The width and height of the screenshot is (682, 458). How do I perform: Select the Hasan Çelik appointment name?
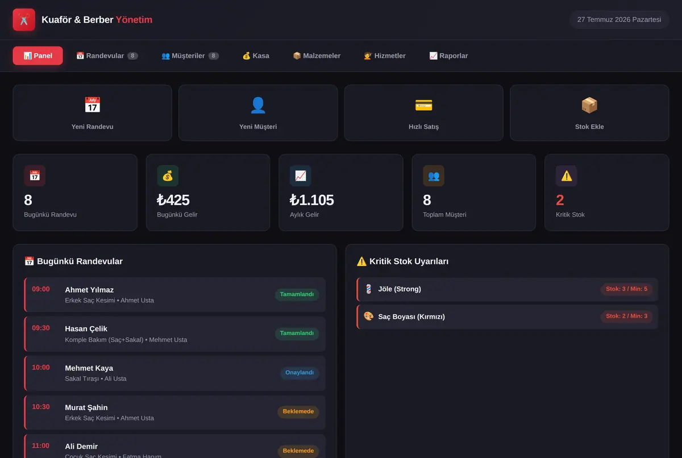(86, 329)
